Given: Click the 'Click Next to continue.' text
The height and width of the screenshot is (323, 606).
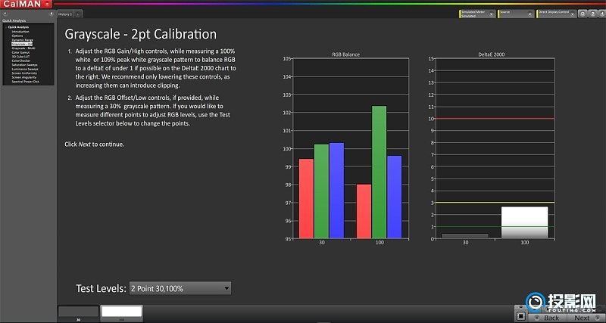Looking at the screenshot, I should [x=94, y=144].
